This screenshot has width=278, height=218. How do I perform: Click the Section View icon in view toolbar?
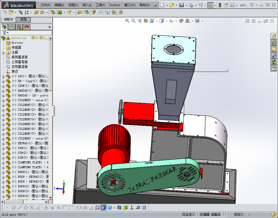coord(146,21)
